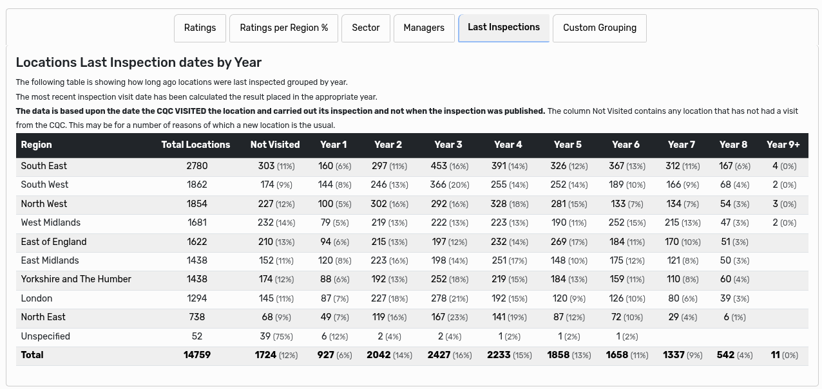Click the Total Locations column header
The image size is (822, 389).
[x=195, y=145]
